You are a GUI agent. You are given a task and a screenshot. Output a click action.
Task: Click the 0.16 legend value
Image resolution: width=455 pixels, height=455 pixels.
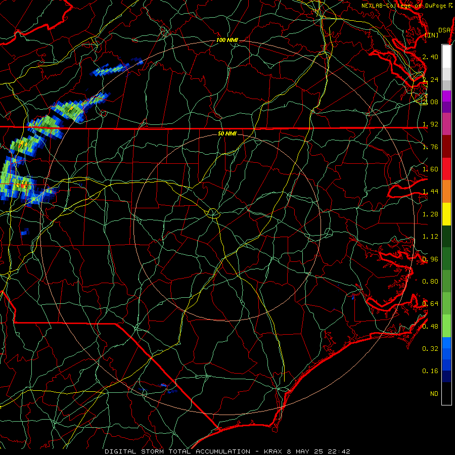click(x=430, y=371)
